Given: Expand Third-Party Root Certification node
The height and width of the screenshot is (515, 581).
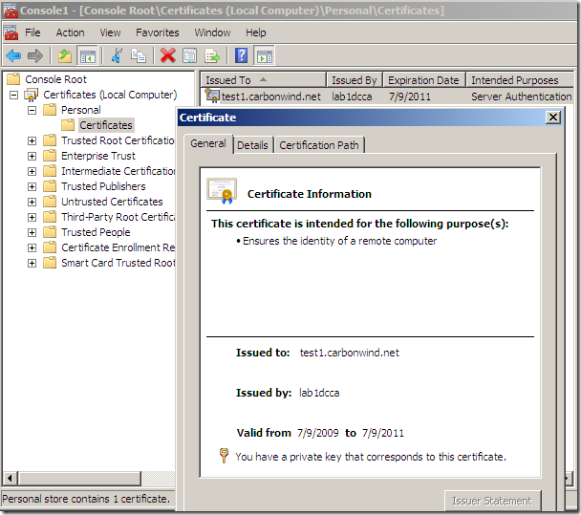Looking at the screenshot, I should [x=32, y=217].
